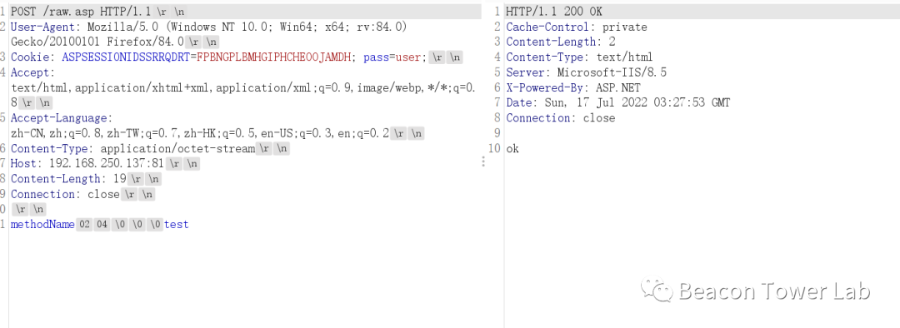This screenshot has height=328, width=900.
Task: Click the 'methodName' text in request body
Action: click(42, 224)
